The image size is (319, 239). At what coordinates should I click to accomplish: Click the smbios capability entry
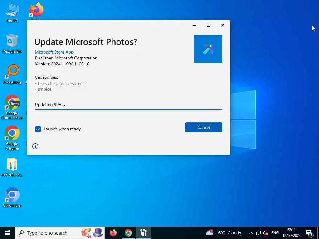click(45, 89)
